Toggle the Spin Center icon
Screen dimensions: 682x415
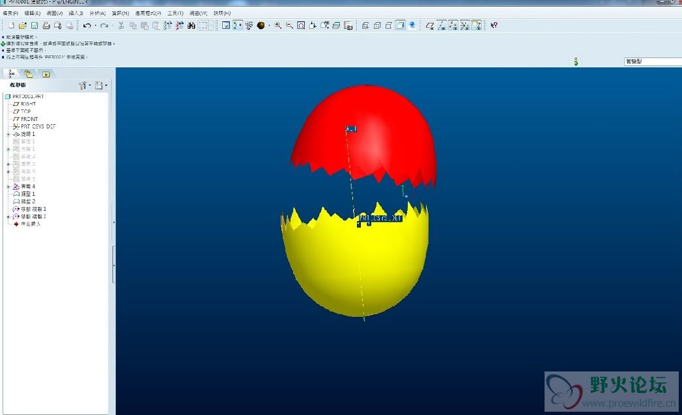coord(238,25)
